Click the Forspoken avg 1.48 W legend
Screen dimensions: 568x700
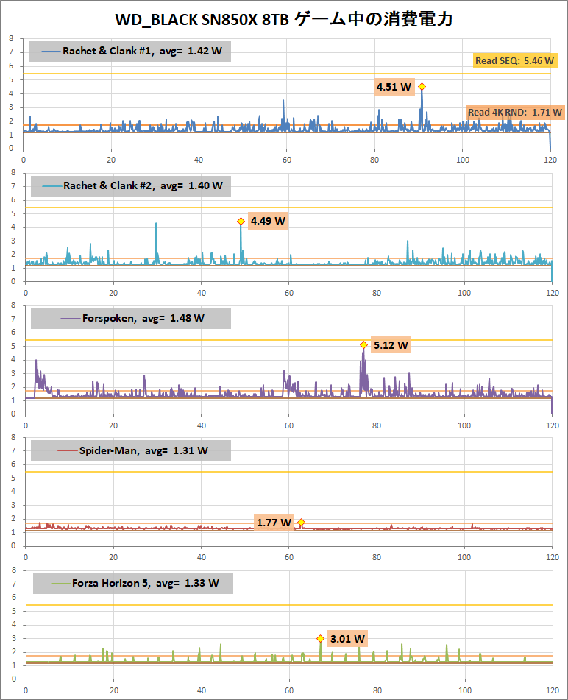[131, 318]
